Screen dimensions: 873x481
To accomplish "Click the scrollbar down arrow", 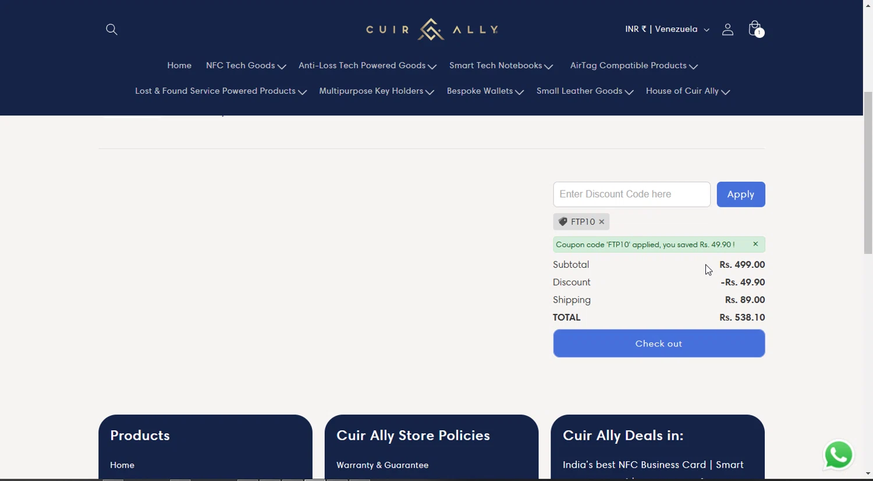I will click(x=868, y=474).
